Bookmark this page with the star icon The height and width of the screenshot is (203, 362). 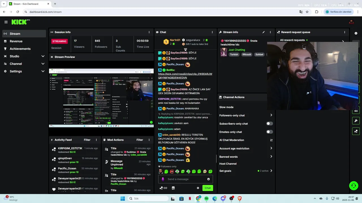tap(307, 12)
